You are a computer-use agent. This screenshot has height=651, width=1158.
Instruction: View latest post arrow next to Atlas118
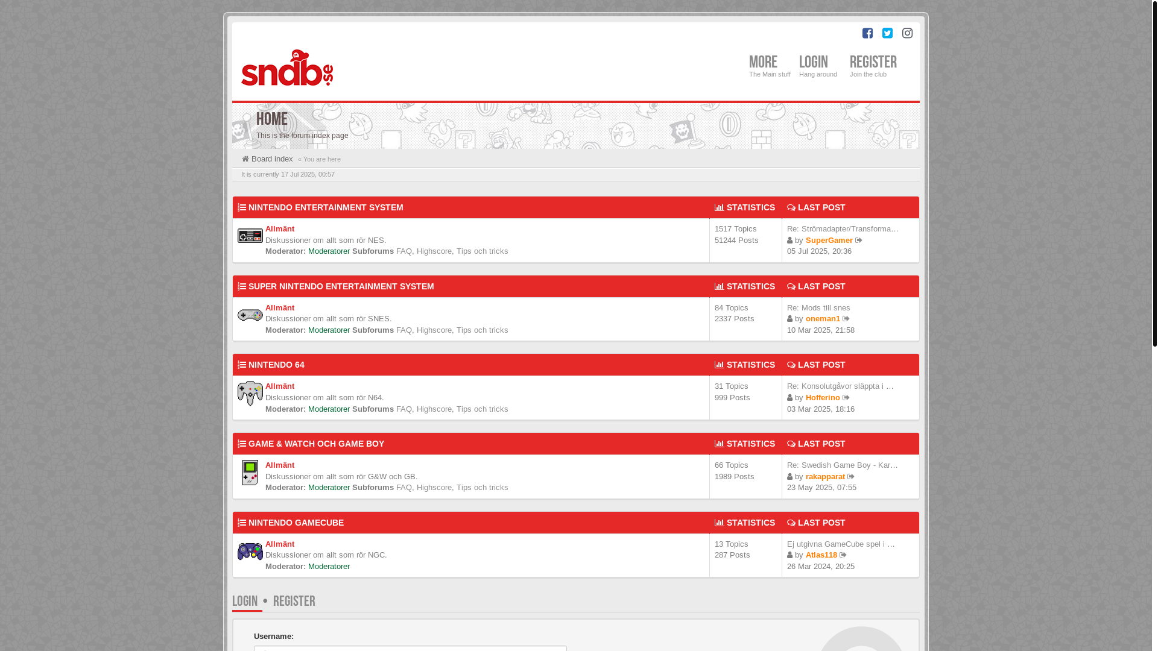[843, 555]
